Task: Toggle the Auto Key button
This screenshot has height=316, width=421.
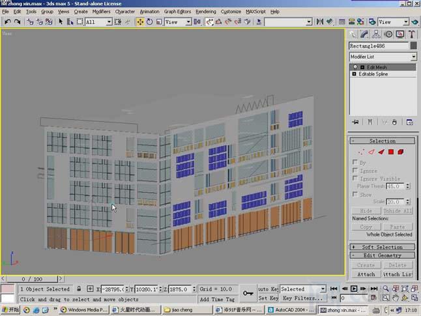Action: pos(268,289)
